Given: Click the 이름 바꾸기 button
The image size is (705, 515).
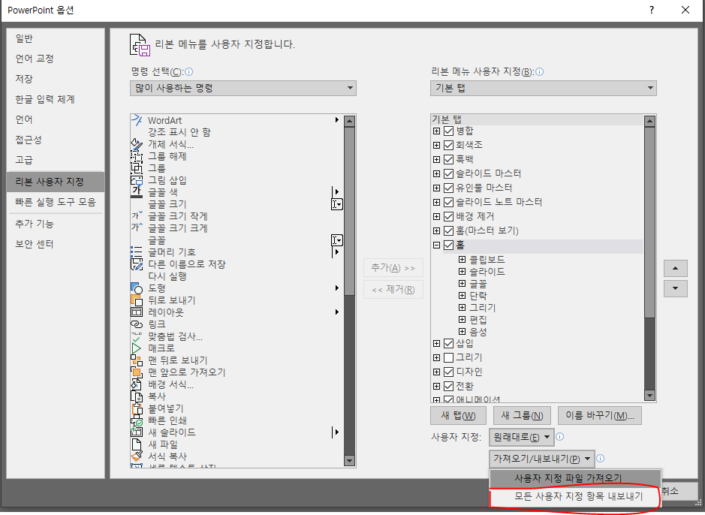Looking at the screenshot, I should pyautogui.click(x=600, y=415).
